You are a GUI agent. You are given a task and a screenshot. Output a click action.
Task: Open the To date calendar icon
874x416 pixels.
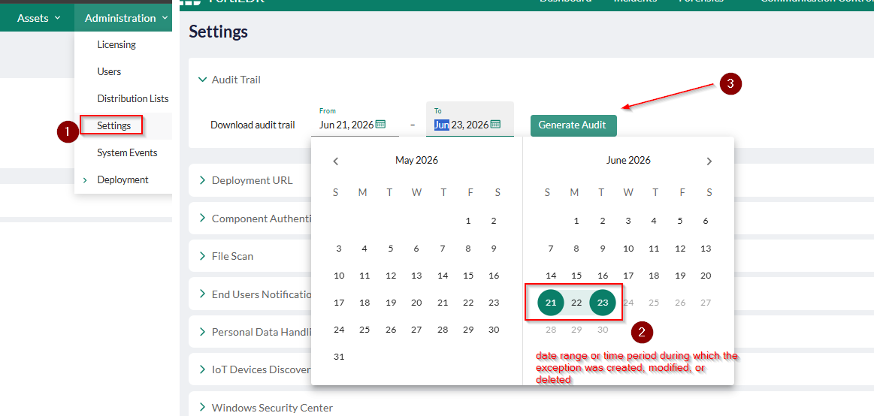(x=495, y=124)
